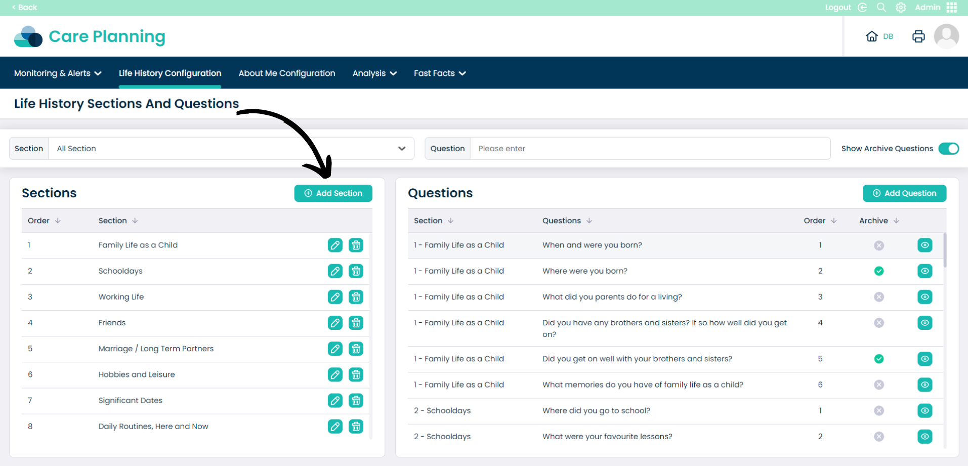Delete the Schooldays section
The width and height of the screenshot is (968, 466).
(x=356, y=271)
